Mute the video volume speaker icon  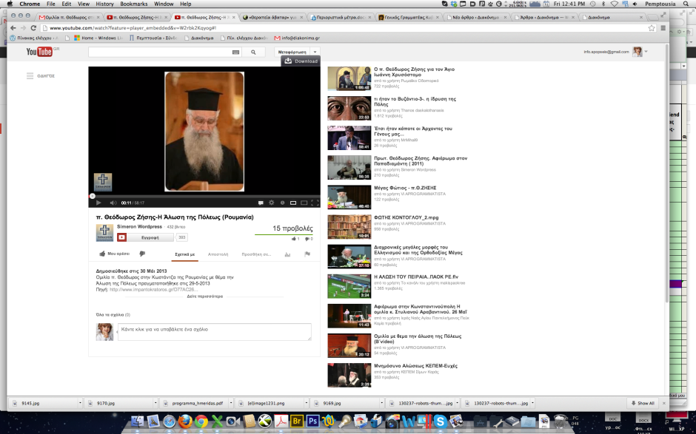pos(113,203)
